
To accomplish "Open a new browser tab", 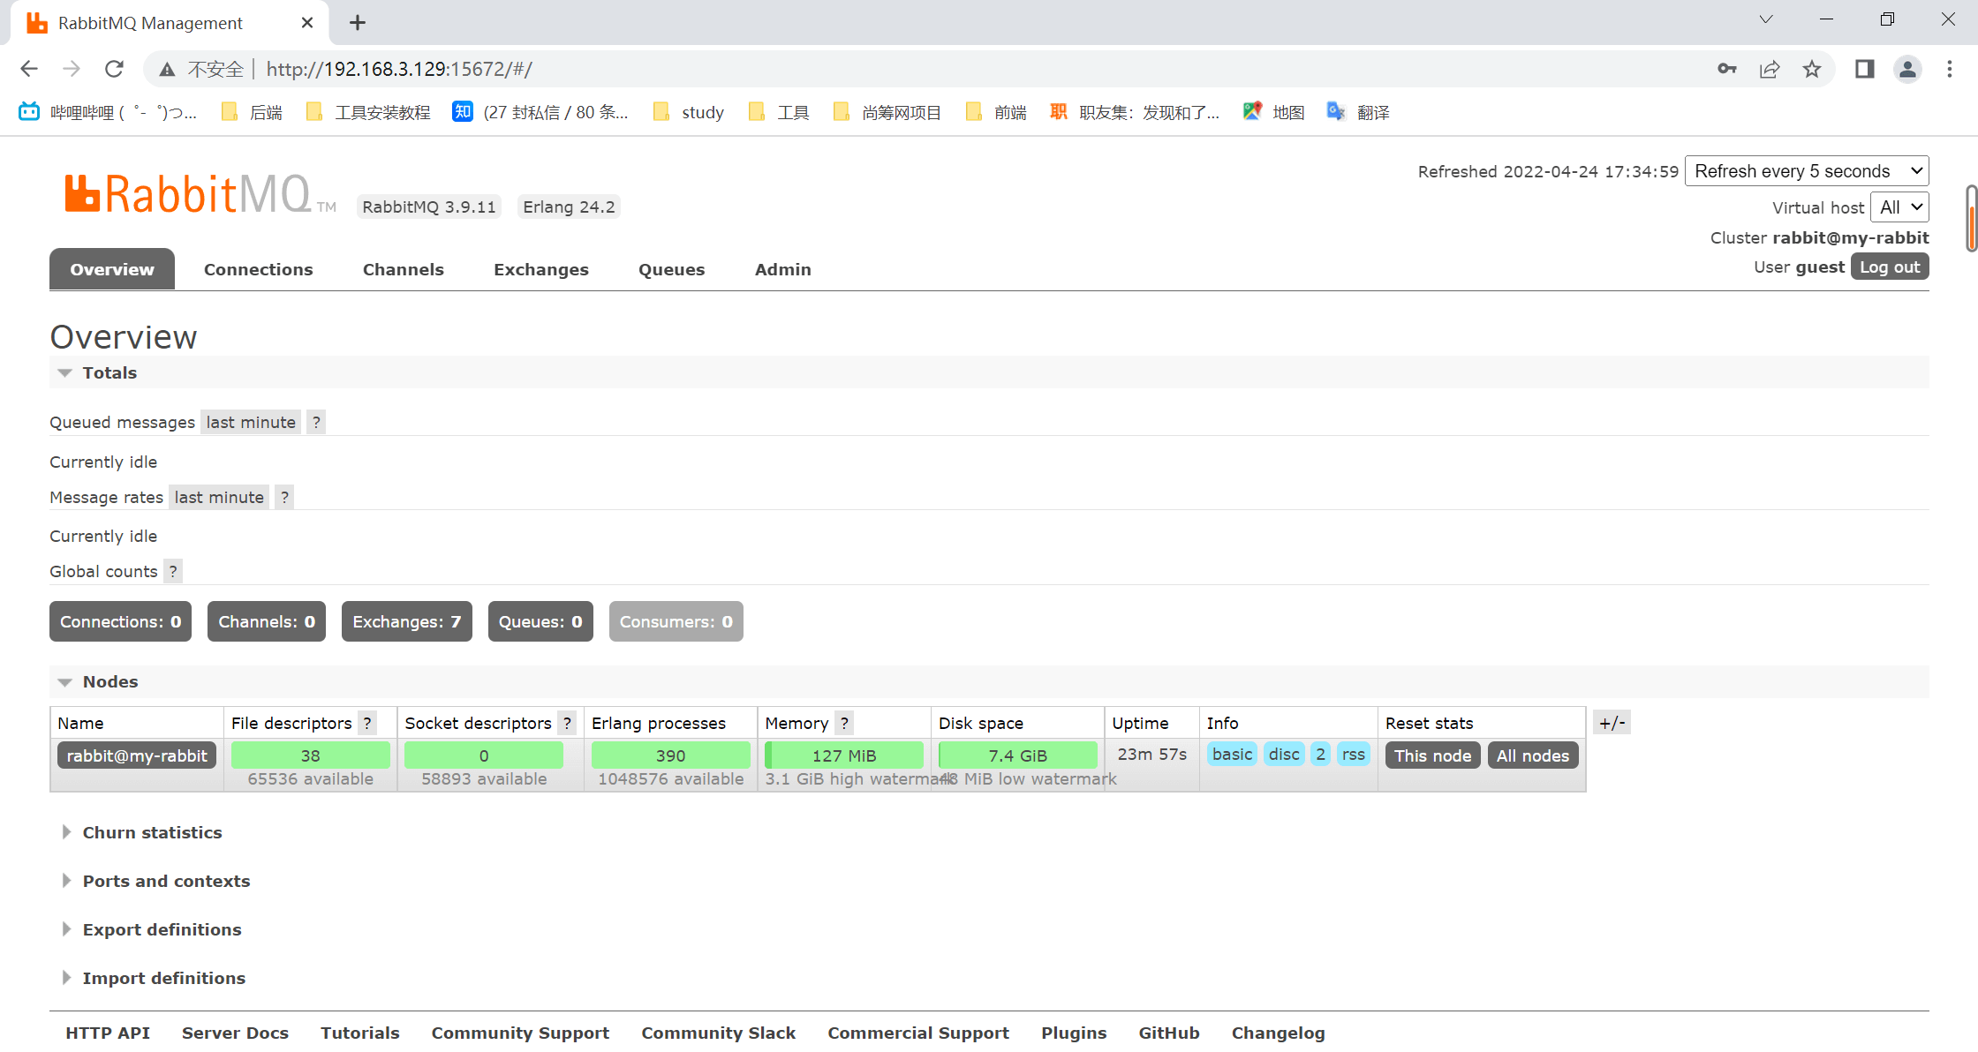I will tap(358, 23).
